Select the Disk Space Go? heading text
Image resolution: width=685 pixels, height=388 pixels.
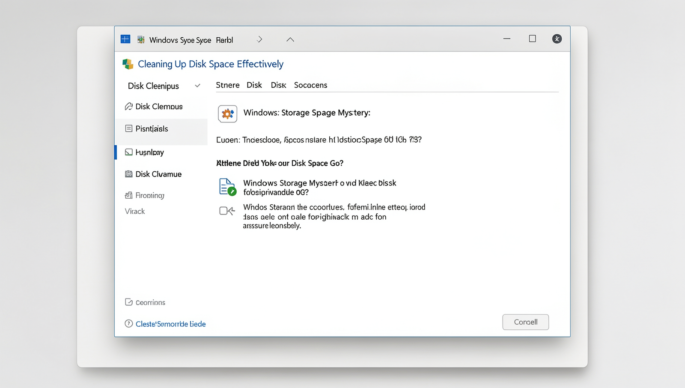[280, 163]
